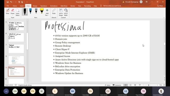Click the Undo arrow icon
The height and width of the screenshot is (96, 170).
[11, 2]
